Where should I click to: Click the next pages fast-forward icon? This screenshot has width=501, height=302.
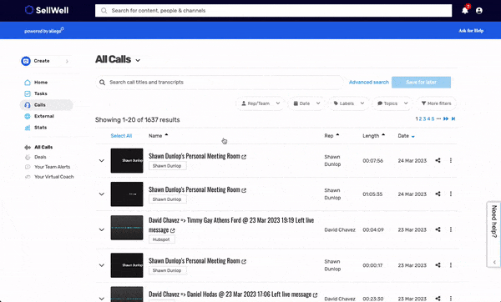[x=446, y=118]
